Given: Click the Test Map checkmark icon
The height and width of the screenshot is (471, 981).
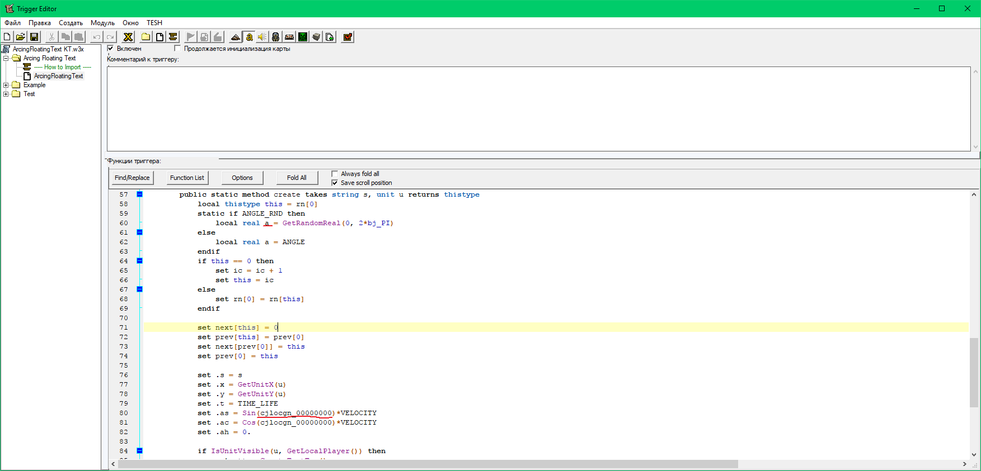Looking at the screenshot, I should point(348,37).
